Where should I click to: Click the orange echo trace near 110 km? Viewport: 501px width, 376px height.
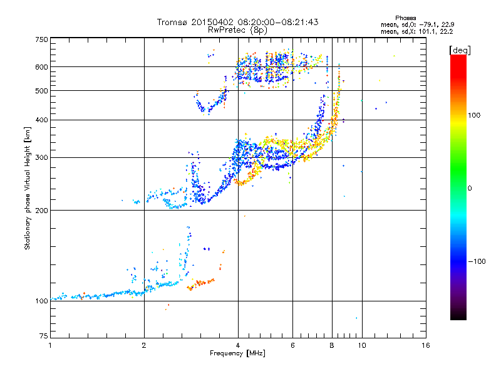pyautogui.click(x=200, y=284)
